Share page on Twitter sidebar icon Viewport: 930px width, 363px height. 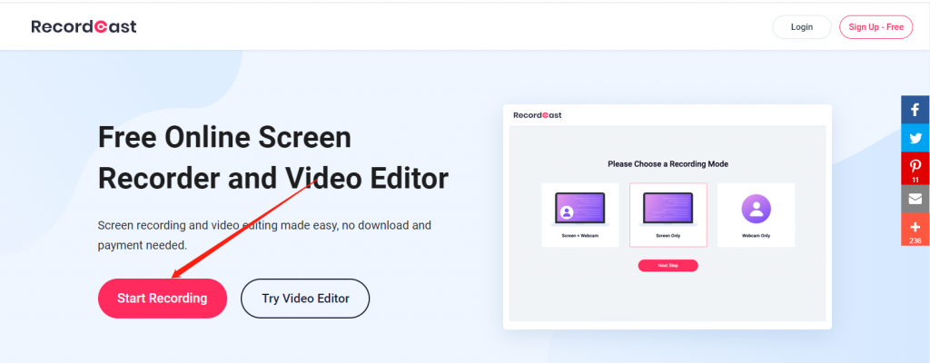click(x=915, y=138)
